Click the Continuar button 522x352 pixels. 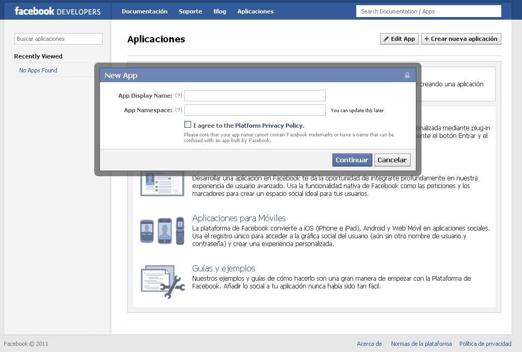coord(352,160)
